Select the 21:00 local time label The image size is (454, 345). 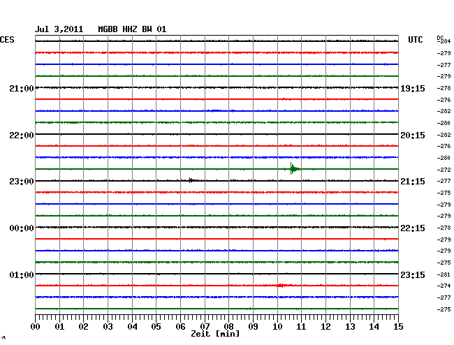22,88
